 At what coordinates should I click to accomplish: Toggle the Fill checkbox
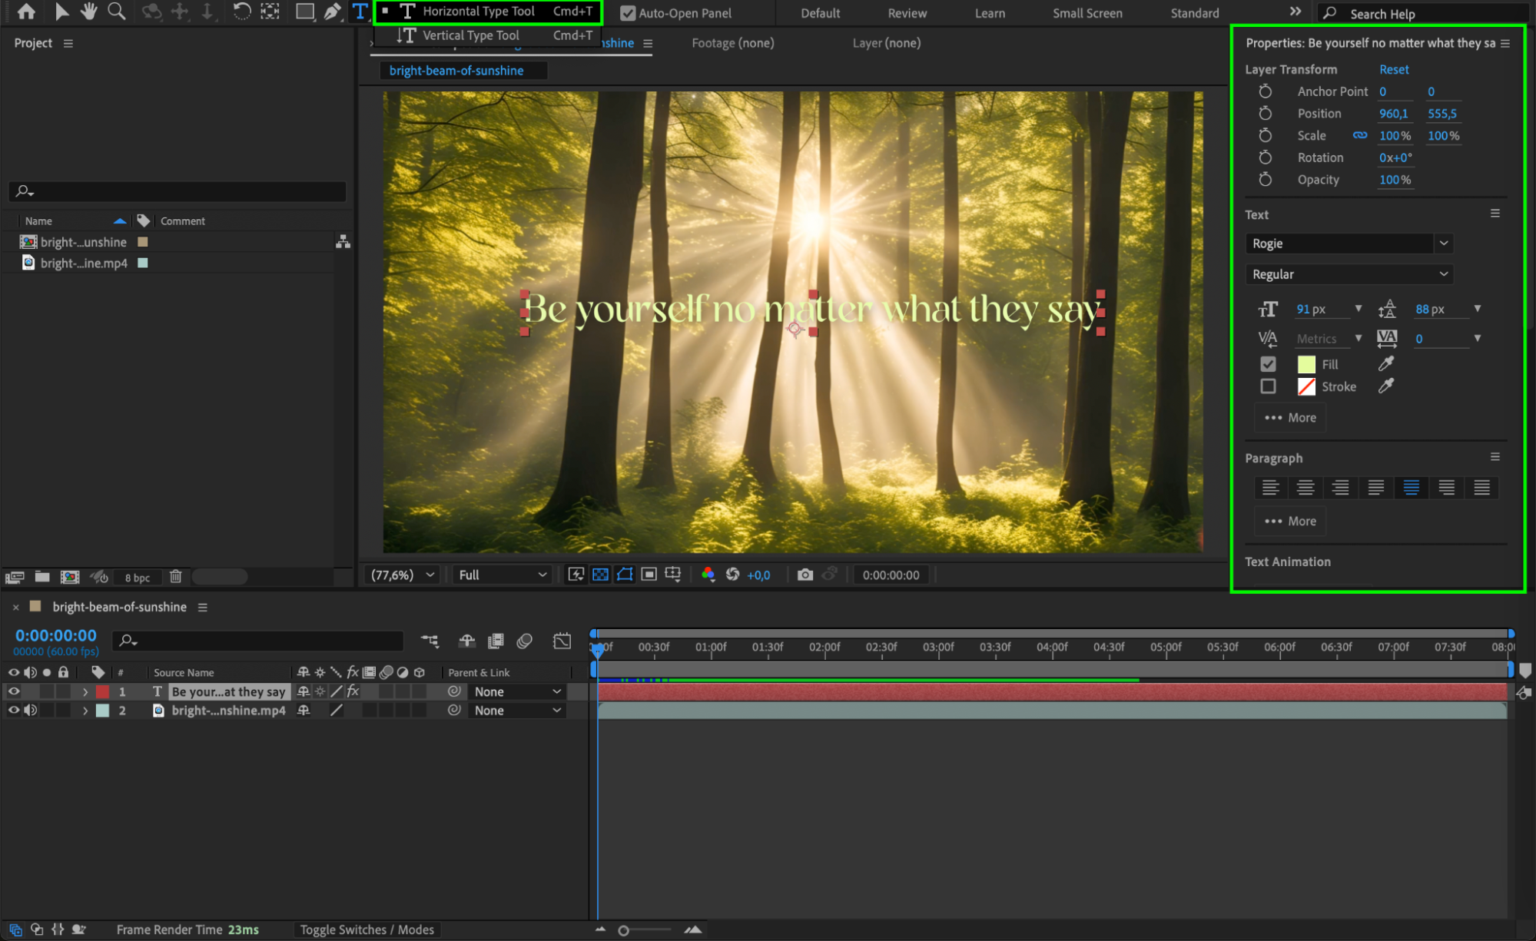point(1268,364)
